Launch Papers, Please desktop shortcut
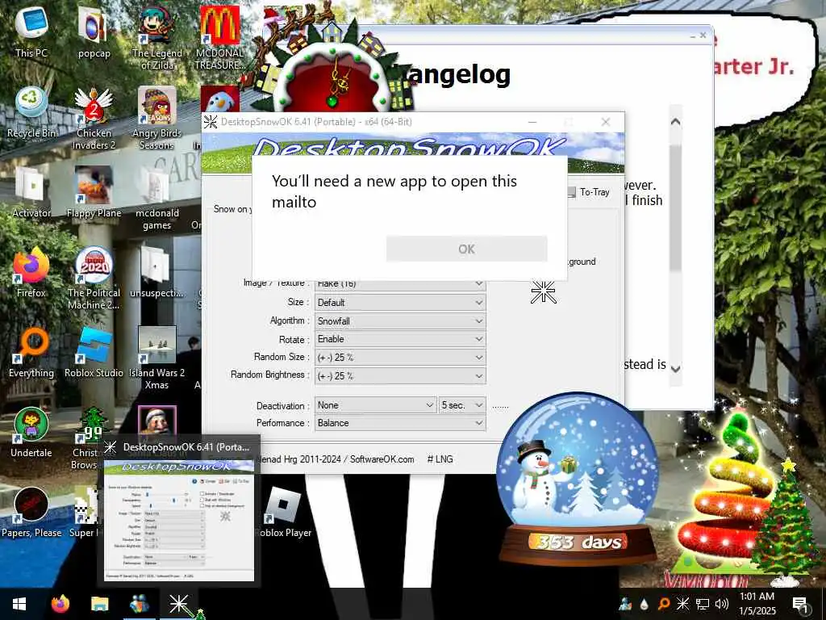Image resolution: width=826 pixels, height=620 pixels. pyautogui.click(x=31, y=513)
